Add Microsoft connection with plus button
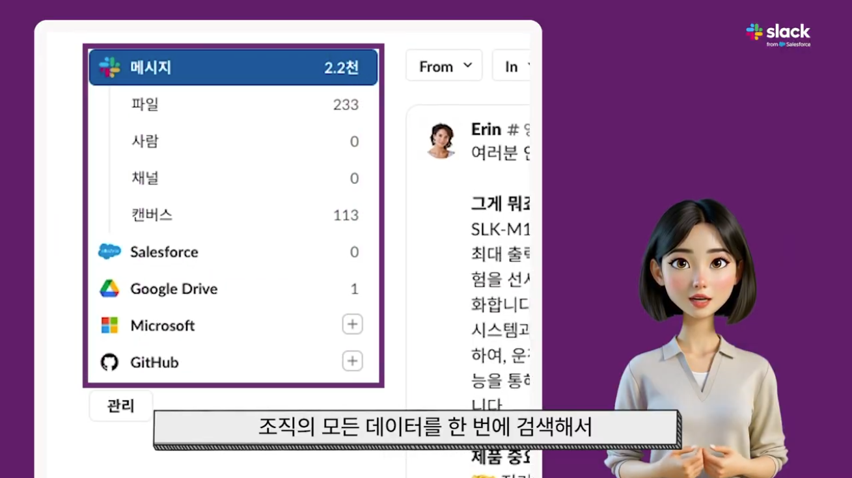The image size is (852, 478). point(352,325)
